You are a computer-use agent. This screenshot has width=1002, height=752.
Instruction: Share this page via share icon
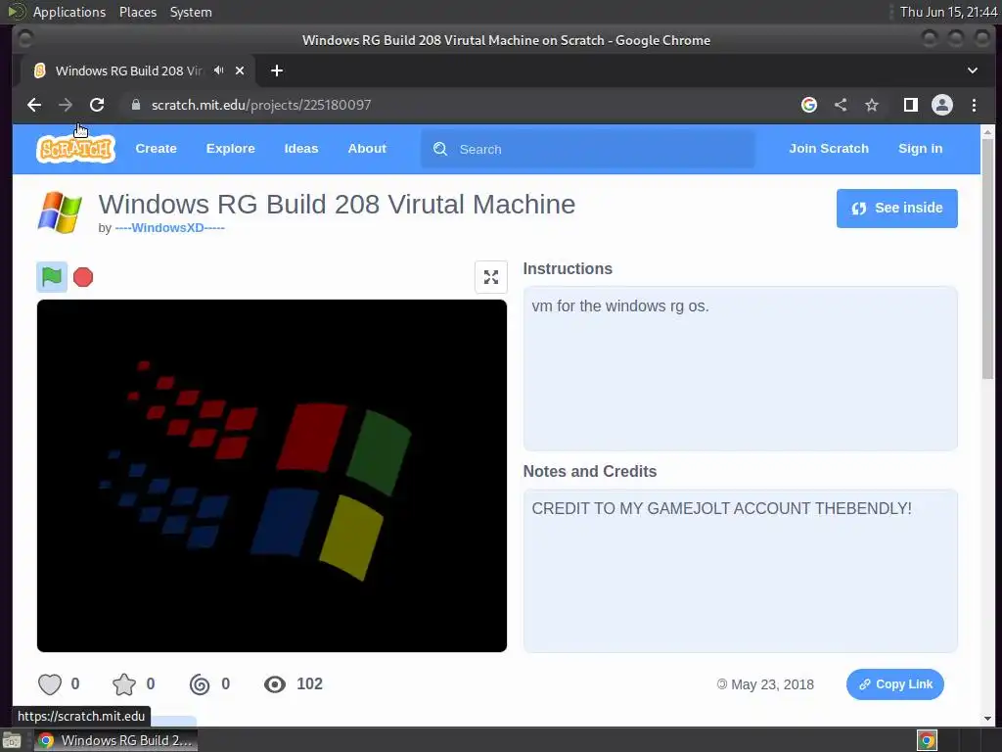(x=841, y=105)
